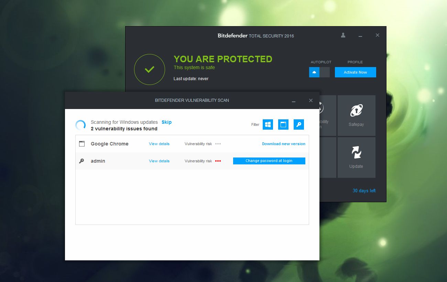Viewport: 447px width, 282px height.
Task: Click '2 vulnerability issues found' text
Action: click(124, 129)
